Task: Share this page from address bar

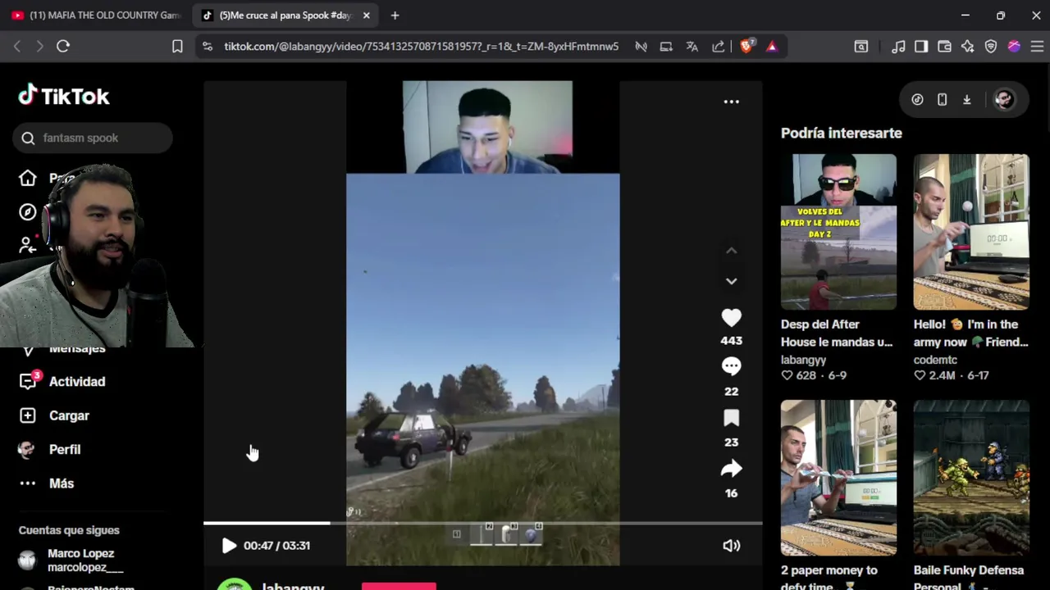Action: point(718,47)
